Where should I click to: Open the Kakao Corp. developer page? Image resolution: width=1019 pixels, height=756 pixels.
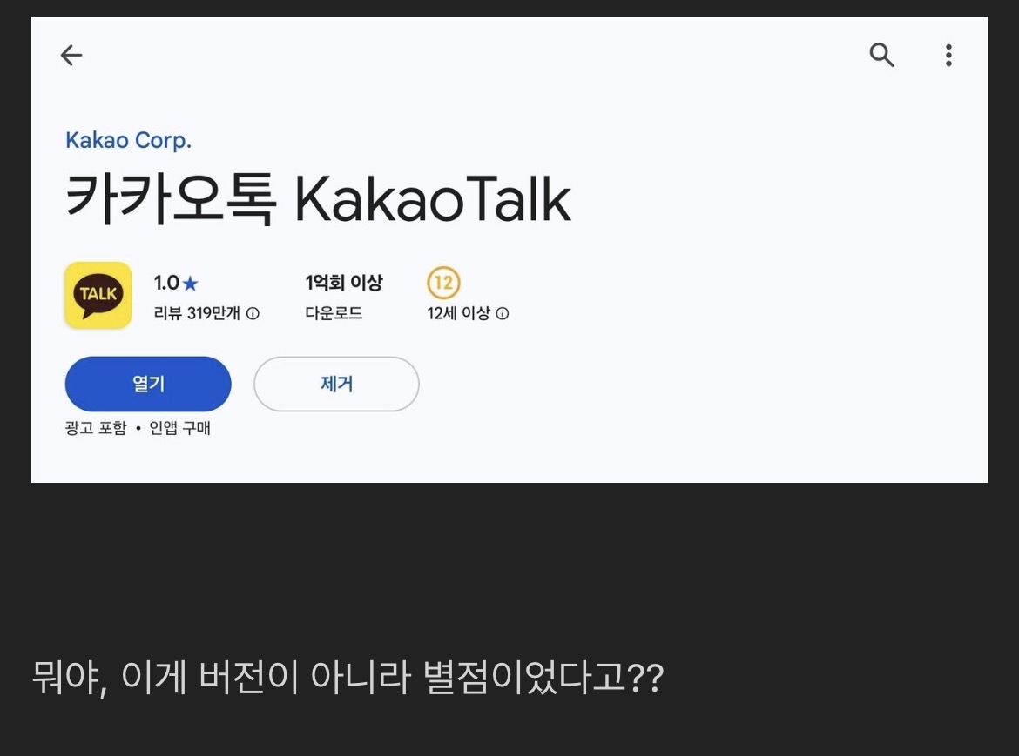[129, 139]
